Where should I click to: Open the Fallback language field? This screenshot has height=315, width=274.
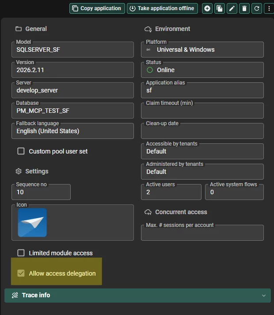(x=72, y=131)
